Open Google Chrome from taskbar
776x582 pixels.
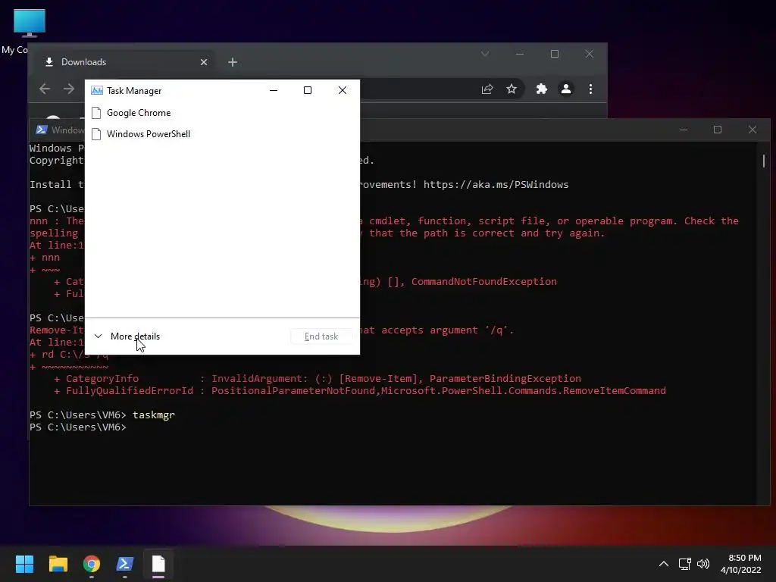click(x=92, y=564)
